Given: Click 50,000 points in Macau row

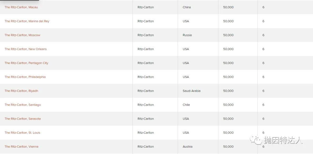Looking at the screenshot, I should click(228, 7).
